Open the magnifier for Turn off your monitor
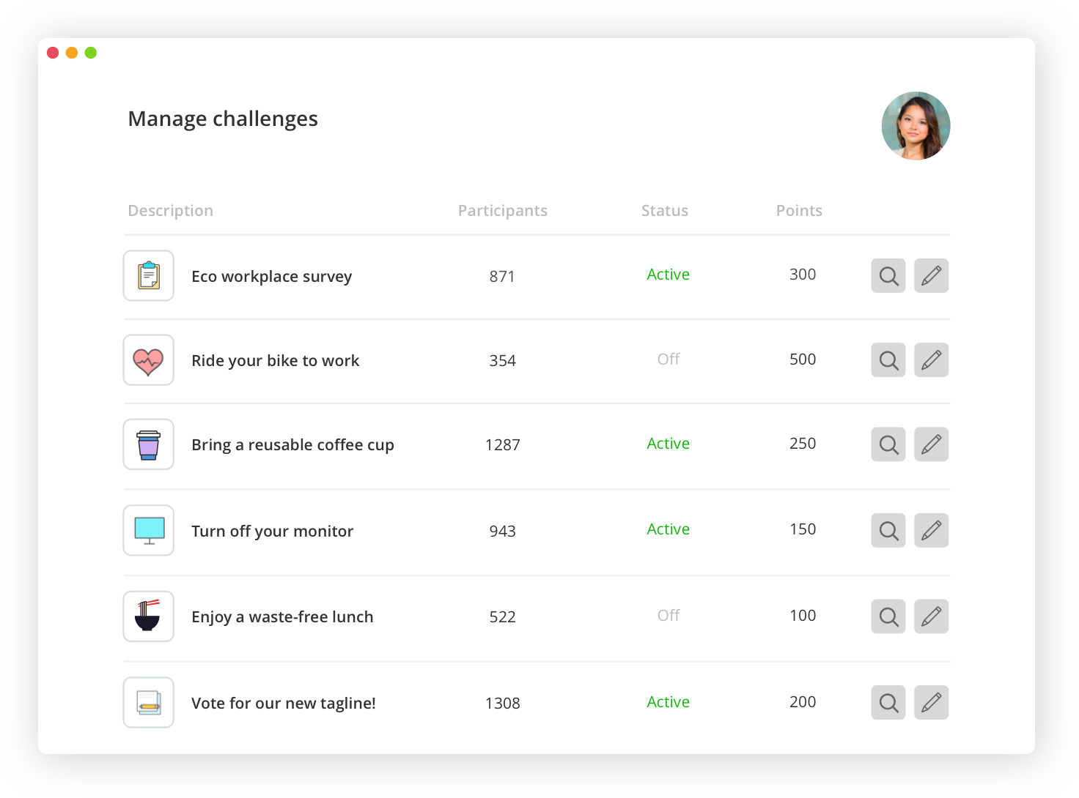This screenshot has width=1079, height=798. 888,531
